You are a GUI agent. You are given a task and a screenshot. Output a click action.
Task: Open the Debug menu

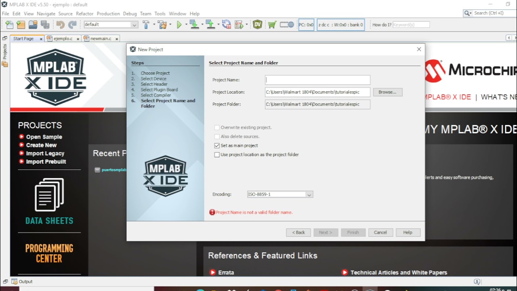(x=130, y=14)
